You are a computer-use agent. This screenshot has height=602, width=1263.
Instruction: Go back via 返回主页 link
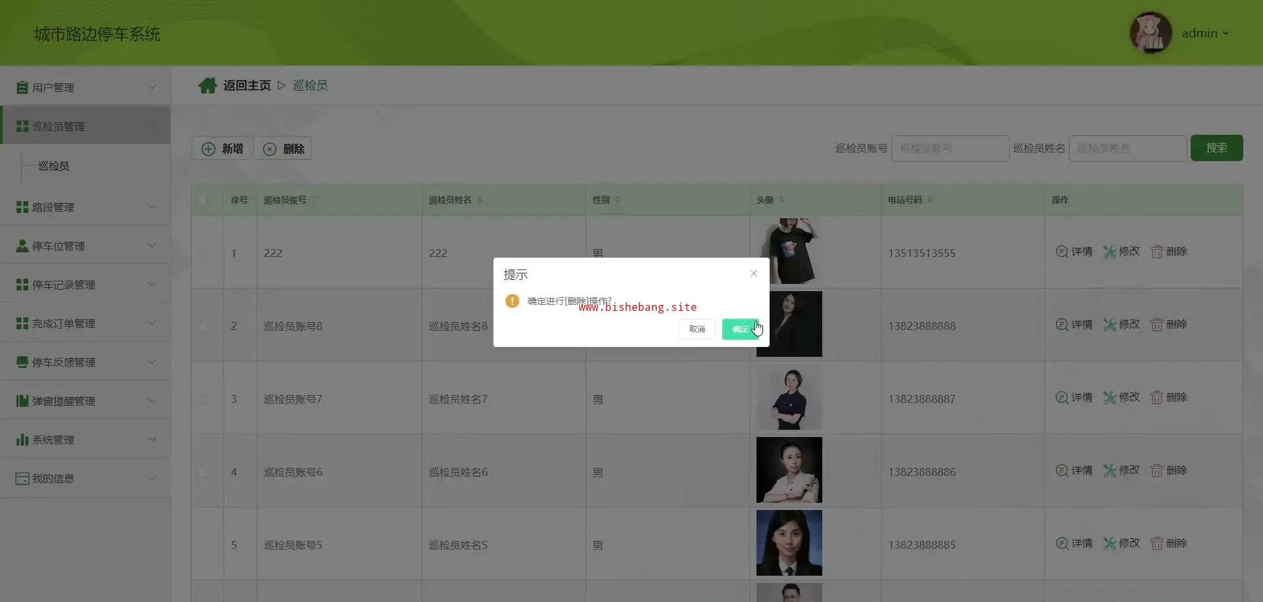click(x=247, y=85)
